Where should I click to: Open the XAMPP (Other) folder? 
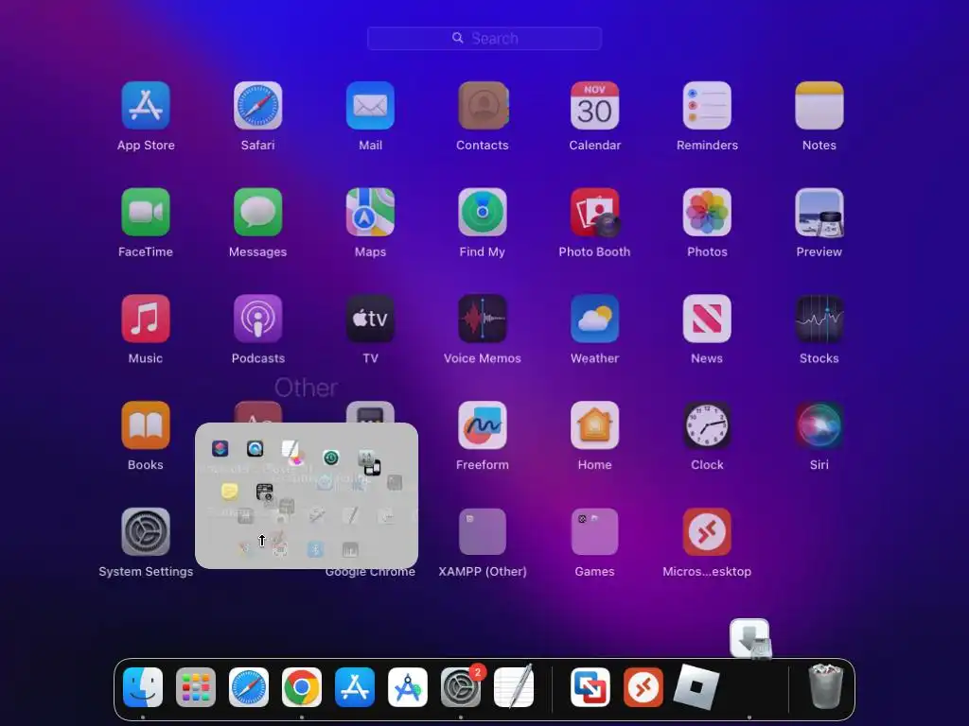[x=483, y=532]
